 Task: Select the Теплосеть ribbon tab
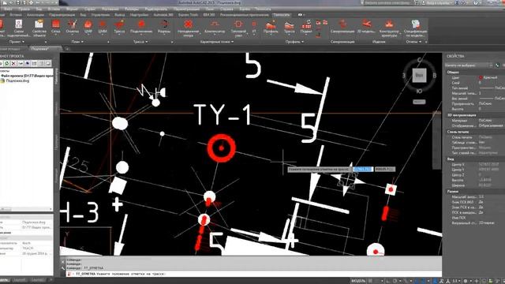[x=282, y=15]
